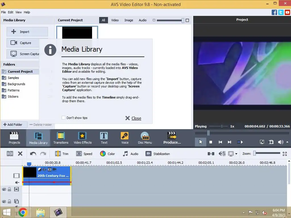Select the Samples folder
The width and height of the screenshot is (291, 218).
(13, 78)
